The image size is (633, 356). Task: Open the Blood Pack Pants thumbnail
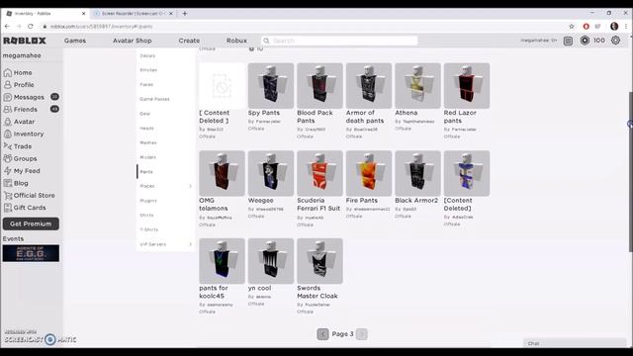click(319, 86)
